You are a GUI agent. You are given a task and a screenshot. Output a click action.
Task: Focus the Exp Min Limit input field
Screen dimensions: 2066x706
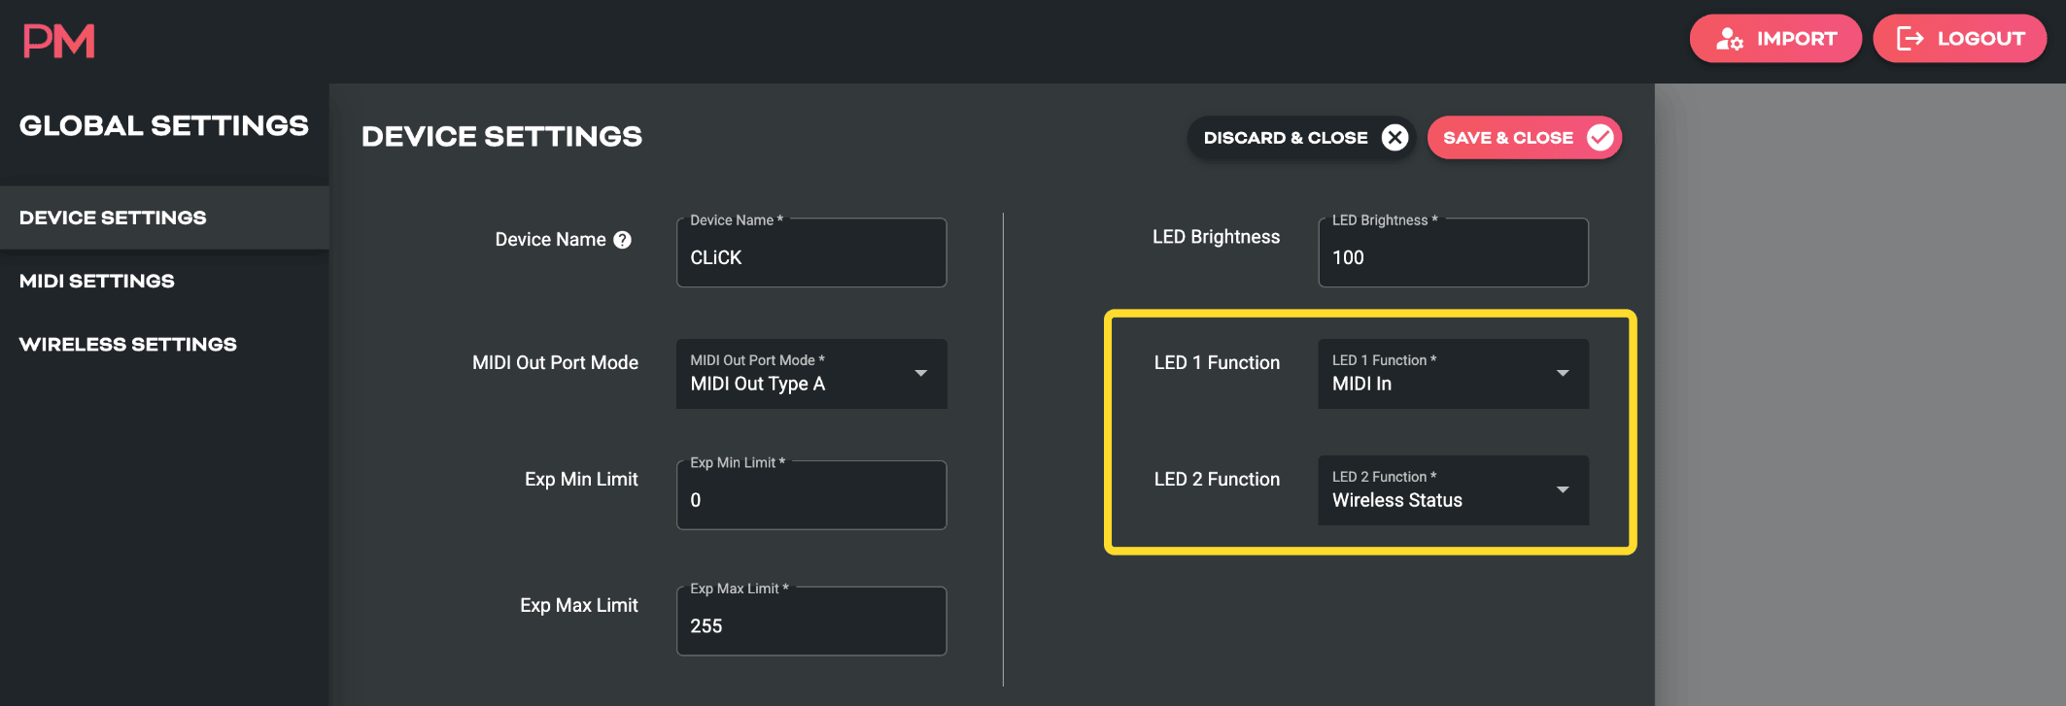coord(811,495)
